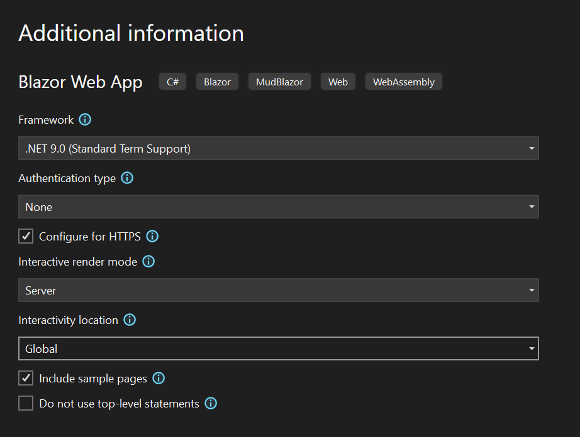
Task: Click the Additional information heading
Action: tap(131, 33)
